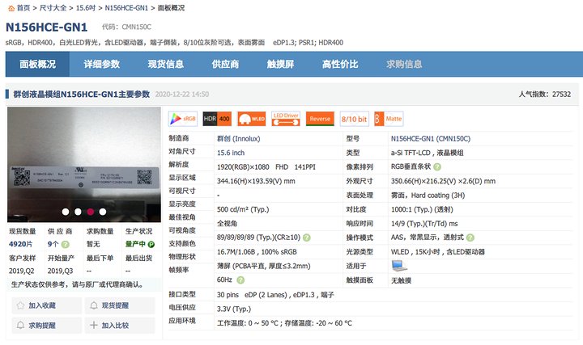Click help icon next to 60Hz
Image resolution: width=583 pixels, height=345 pixels.
coord(239,280)
